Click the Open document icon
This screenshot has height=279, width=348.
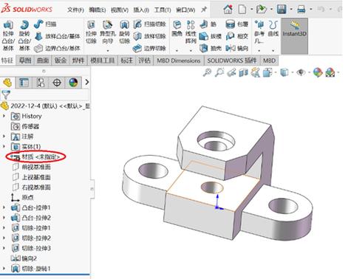click(x=262, y=10)
